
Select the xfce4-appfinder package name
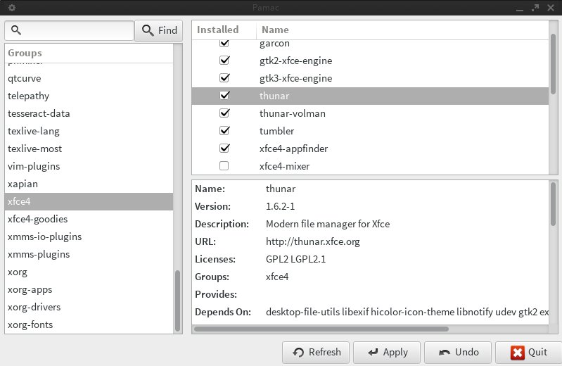click(x=293, y=149)
